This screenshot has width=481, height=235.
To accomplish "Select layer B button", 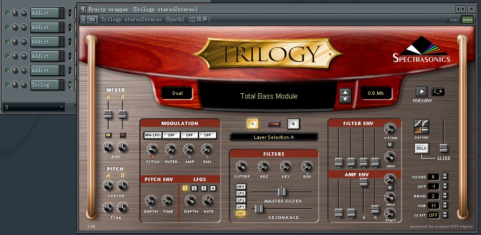I will coord(293,124).
